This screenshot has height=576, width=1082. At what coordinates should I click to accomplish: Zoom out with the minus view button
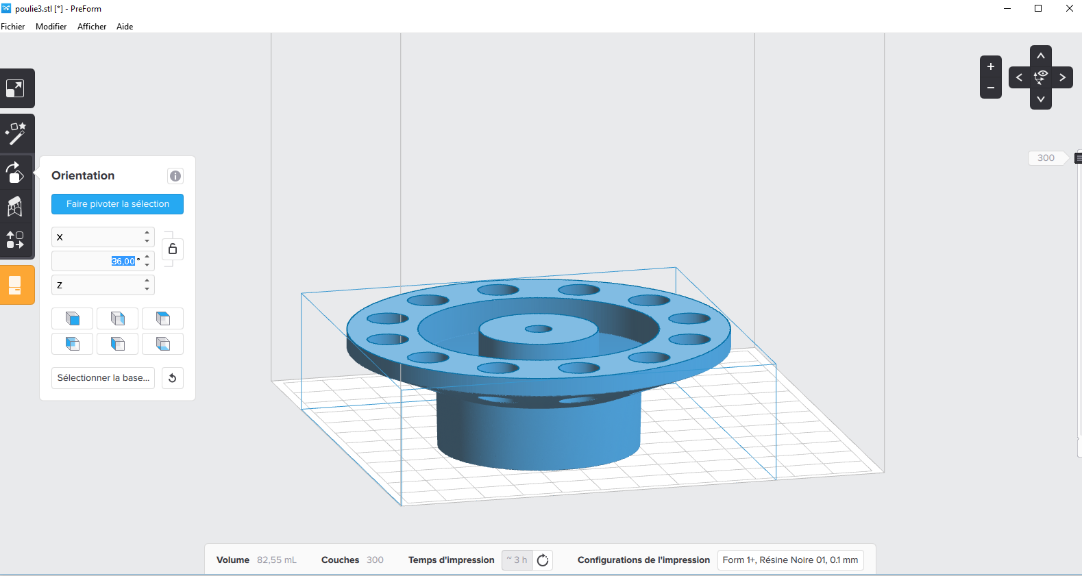coord(991,88)
